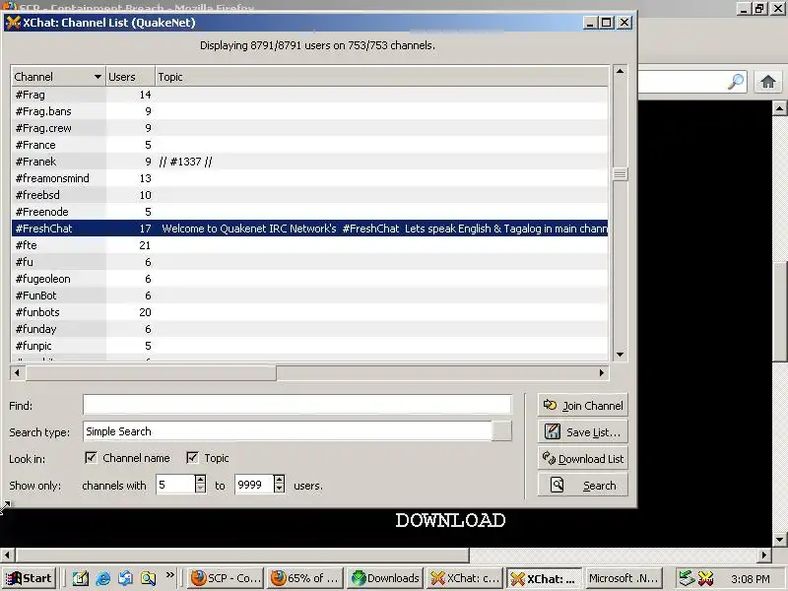
Task: Toggle the Topic checkbox
Action: click(192, 458)
